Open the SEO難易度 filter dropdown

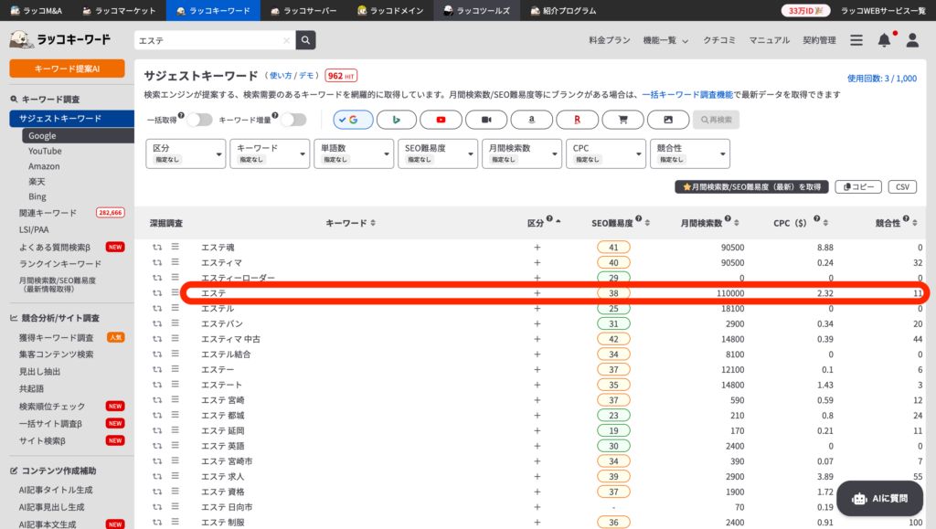[x=437, y=153]
